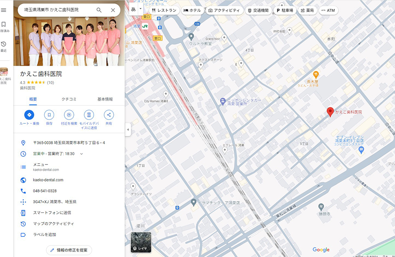
Task: Search nearby with 付近を検索 icon
Action: (69, 115)
